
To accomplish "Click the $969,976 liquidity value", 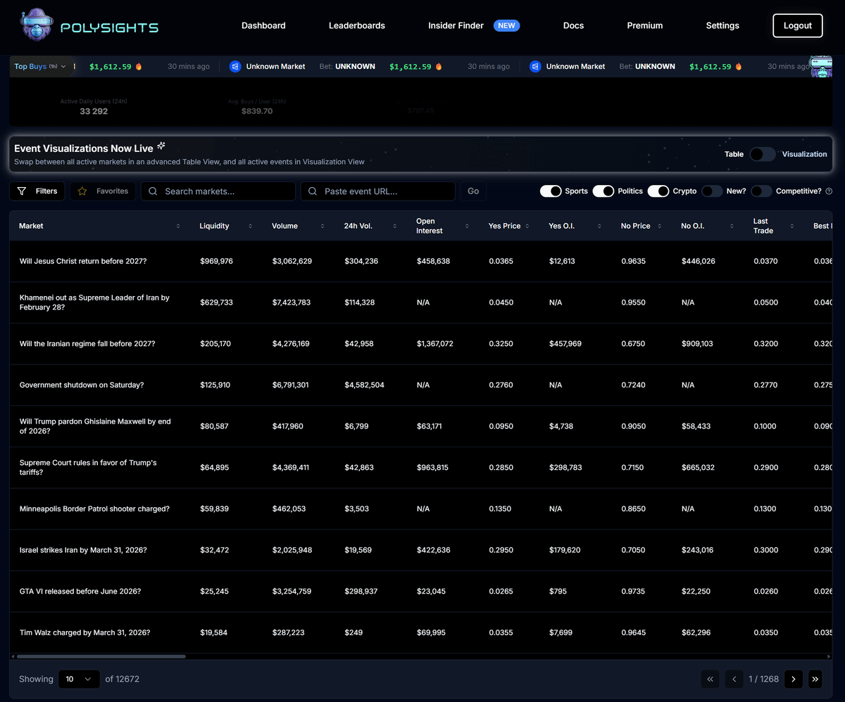I will tap(216, 261).
